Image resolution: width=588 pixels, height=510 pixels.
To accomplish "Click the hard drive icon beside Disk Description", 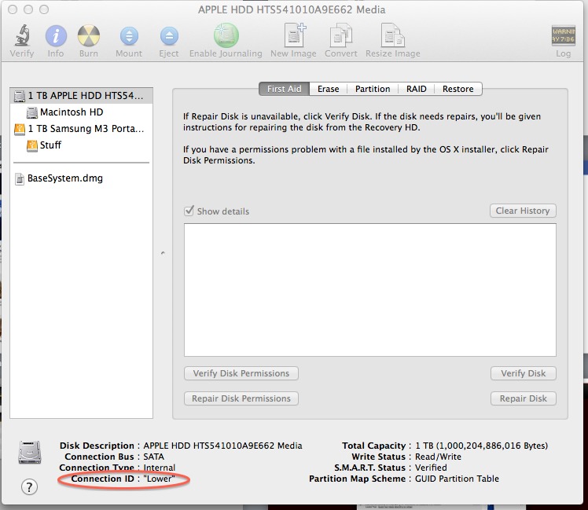I will point(30,453).
